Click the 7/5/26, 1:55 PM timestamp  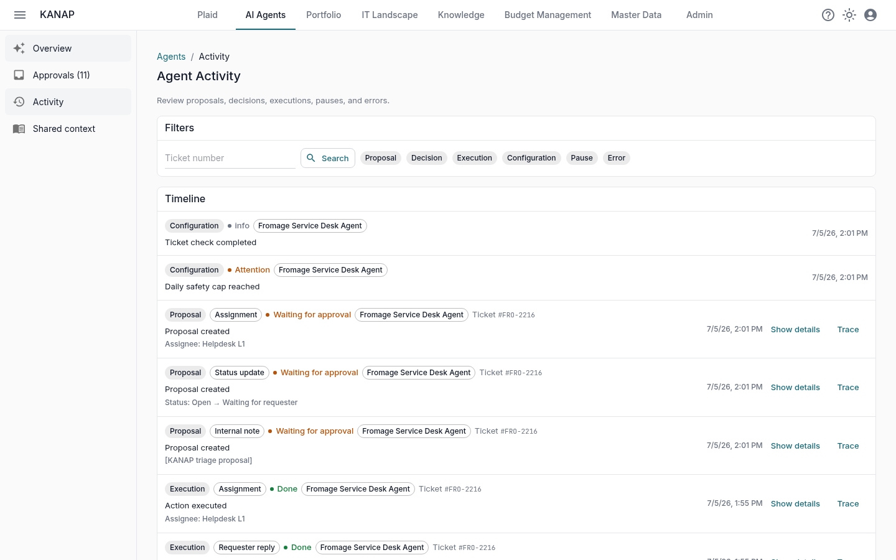(x=735, y=503)
